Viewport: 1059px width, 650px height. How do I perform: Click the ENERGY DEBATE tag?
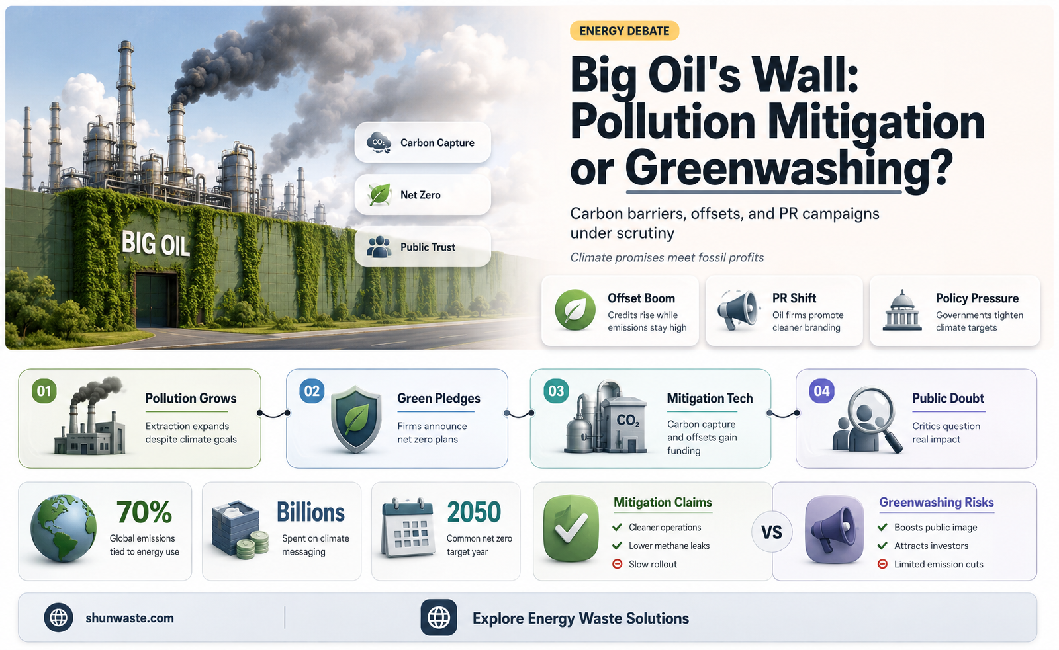pyautogui.click(x=624, y=31)
